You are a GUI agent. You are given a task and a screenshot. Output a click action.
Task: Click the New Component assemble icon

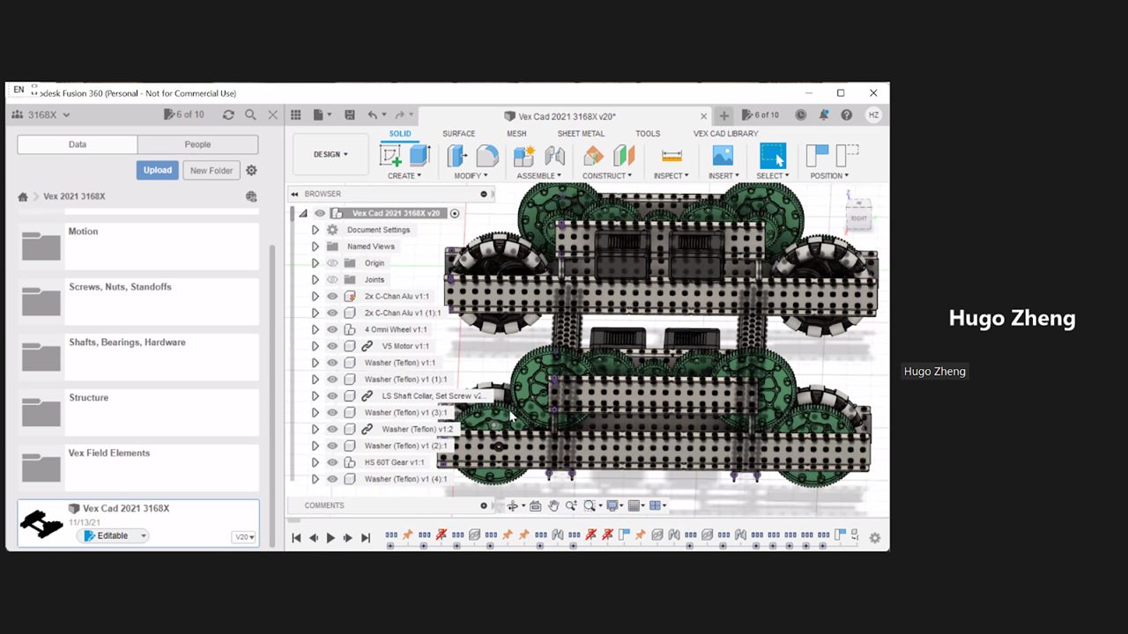524,156
